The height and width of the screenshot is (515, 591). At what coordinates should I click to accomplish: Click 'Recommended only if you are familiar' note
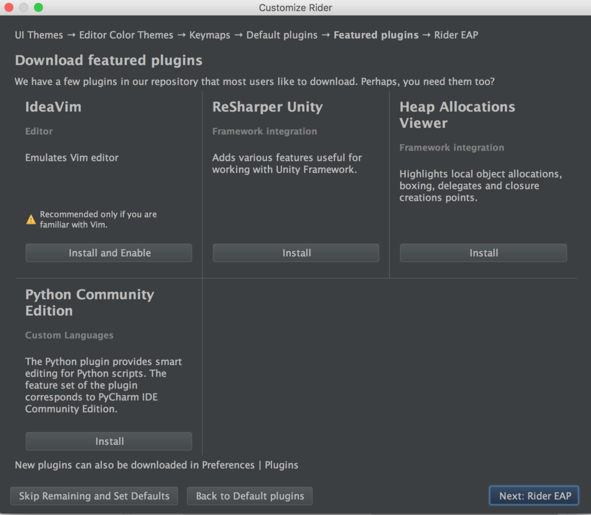point(98,219)
